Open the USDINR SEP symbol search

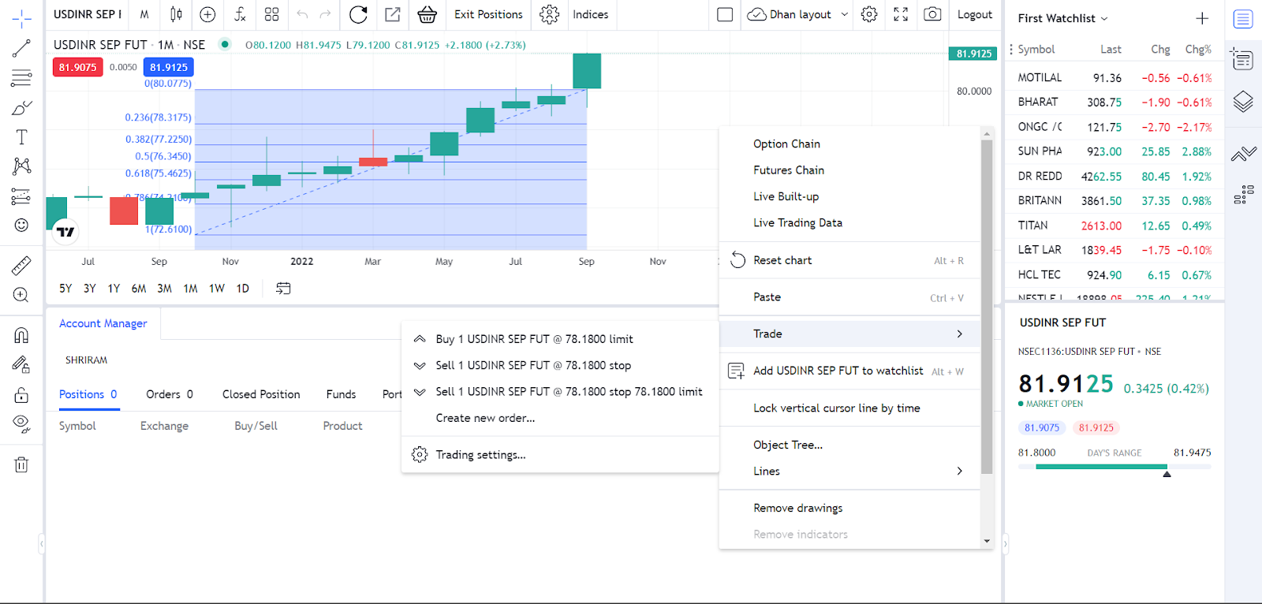click(88, 14)
